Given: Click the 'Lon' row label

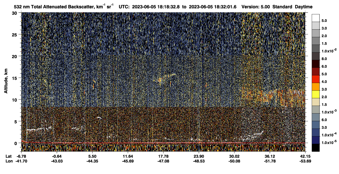Looking at the screenshot, I should (x=9, y=161).
